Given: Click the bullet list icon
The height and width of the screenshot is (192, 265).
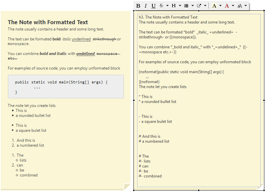Looking at the screenshot, I should tap(186, 6).
